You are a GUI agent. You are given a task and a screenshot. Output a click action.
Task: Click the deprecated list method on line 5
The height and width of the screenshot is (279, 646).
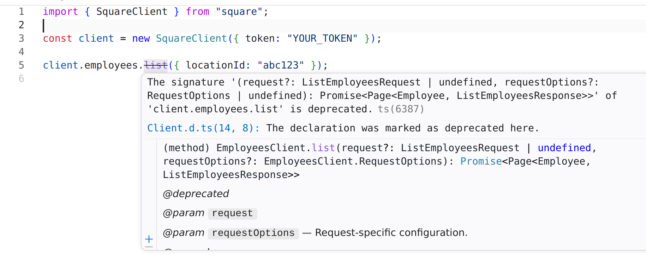(156, 65)
